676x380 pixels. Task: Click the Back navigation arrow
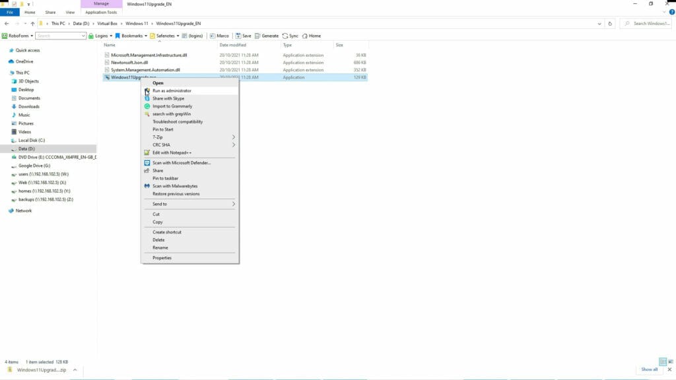click(7, 23)
